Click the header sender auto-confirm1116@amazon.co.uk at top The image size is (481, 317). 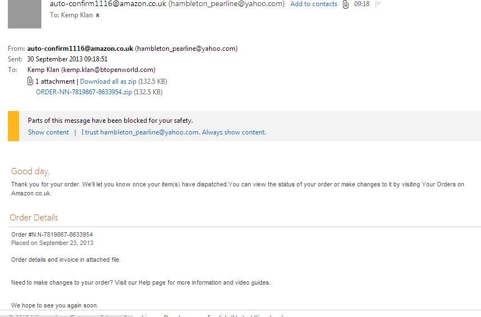[x=108, y=4]
